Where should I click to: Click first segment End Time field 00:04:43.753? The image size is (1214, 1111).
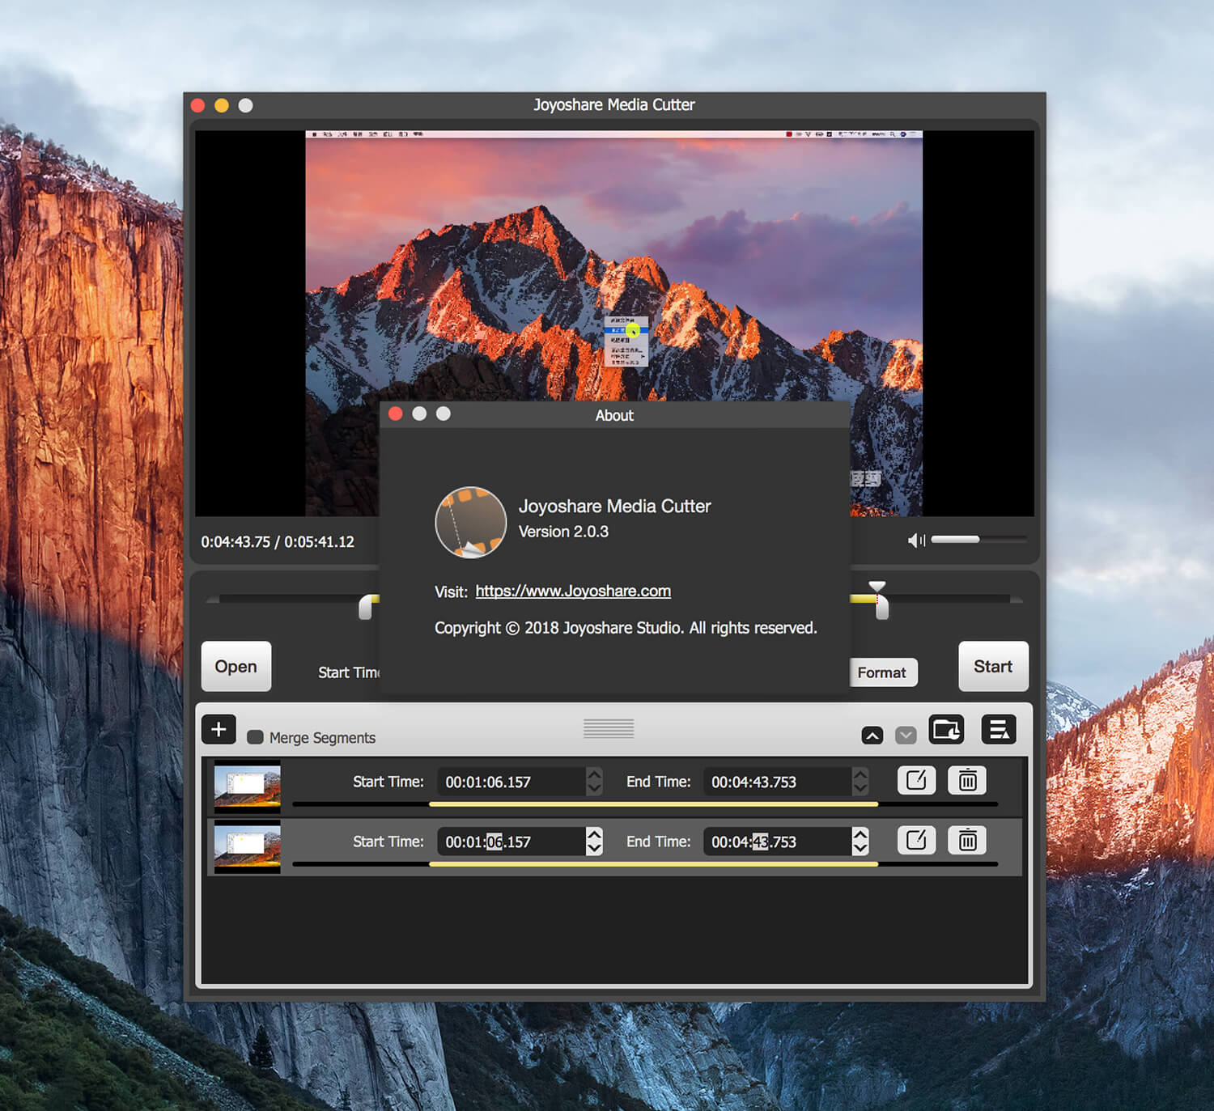[778, 782]
